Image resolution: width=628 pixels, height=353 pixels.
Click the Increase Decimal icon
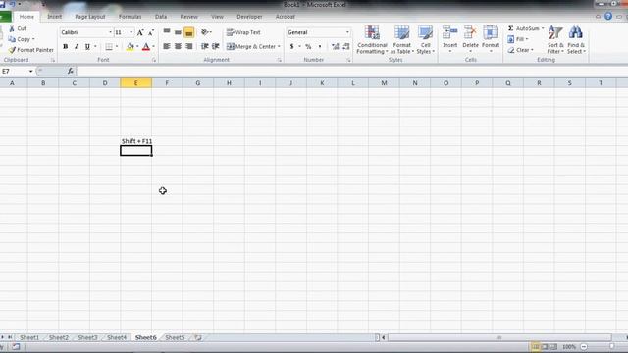click(x=336, y=46)
